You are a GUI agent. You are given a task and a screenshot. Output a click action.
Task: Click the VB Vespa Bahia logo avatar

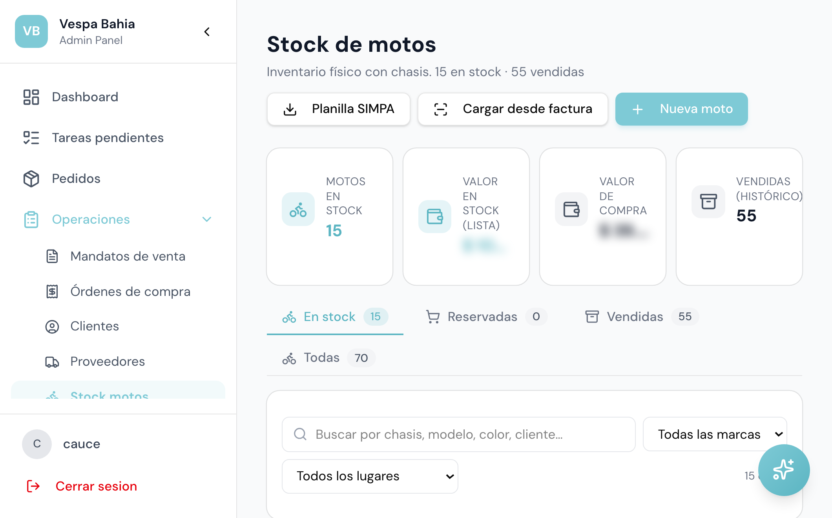point(31,31)
